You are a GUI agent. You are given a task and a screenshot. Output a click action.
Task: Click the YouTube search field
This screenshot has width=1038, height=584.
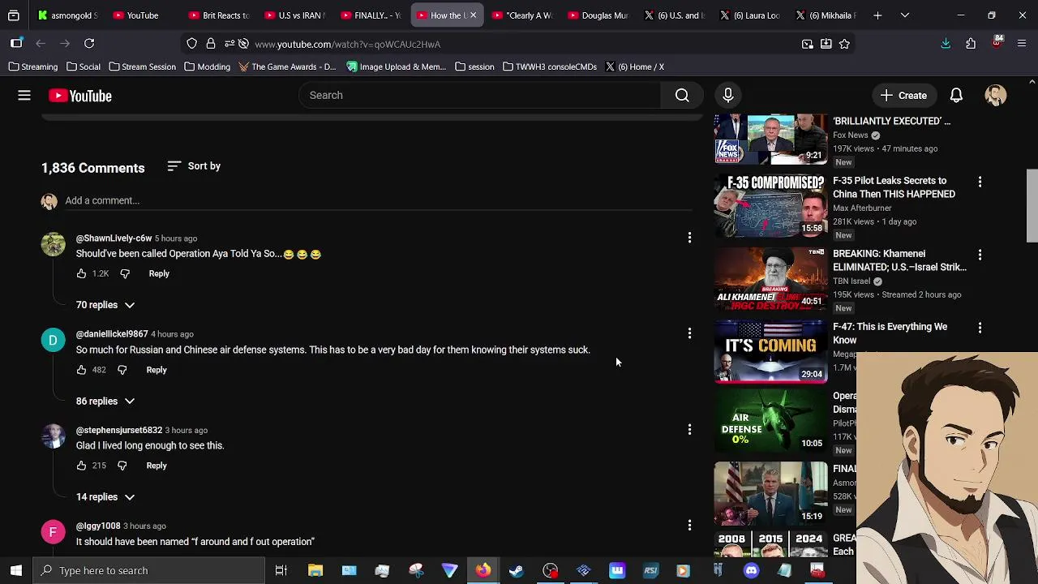click(480, 96)
